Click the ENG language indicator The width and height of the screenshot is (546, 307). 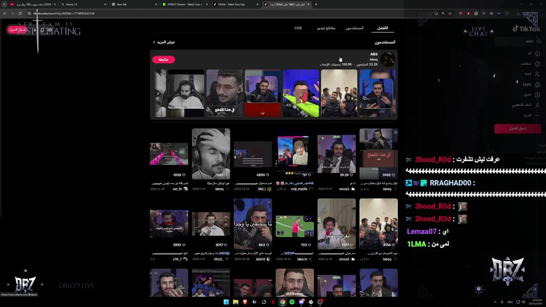click(x=510, y=302)
